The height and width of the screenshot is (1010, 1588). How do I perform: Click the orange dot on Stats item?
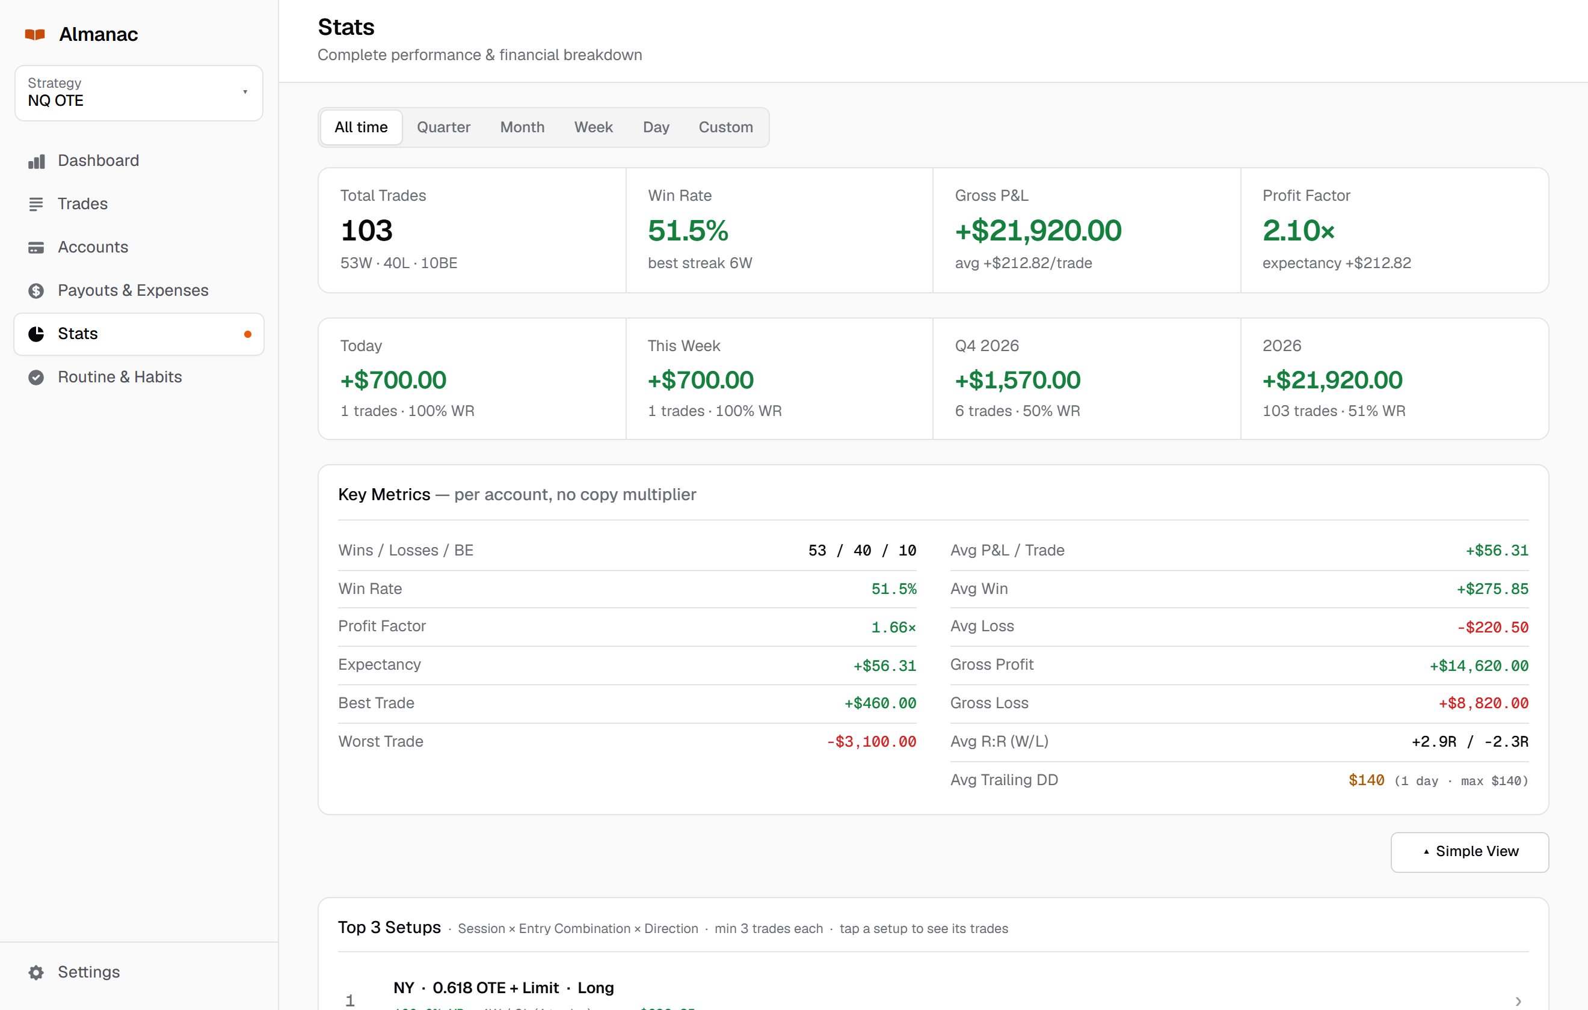[248, 334]
